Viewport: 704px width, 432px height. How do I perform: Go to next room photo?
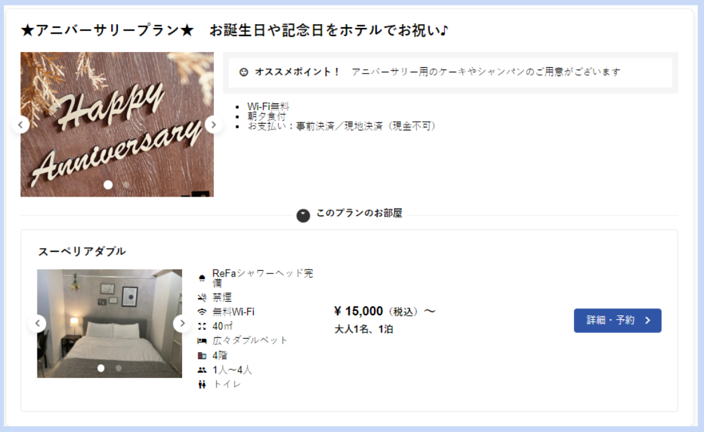[182, 324]
